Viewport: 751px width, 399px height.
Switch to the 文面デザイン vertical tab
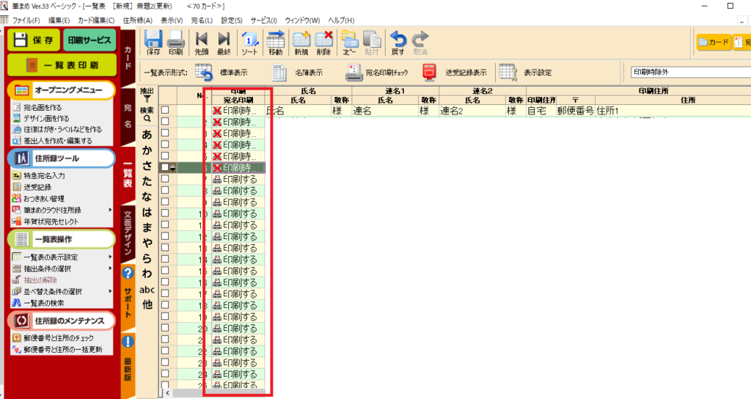coord(128,234)
